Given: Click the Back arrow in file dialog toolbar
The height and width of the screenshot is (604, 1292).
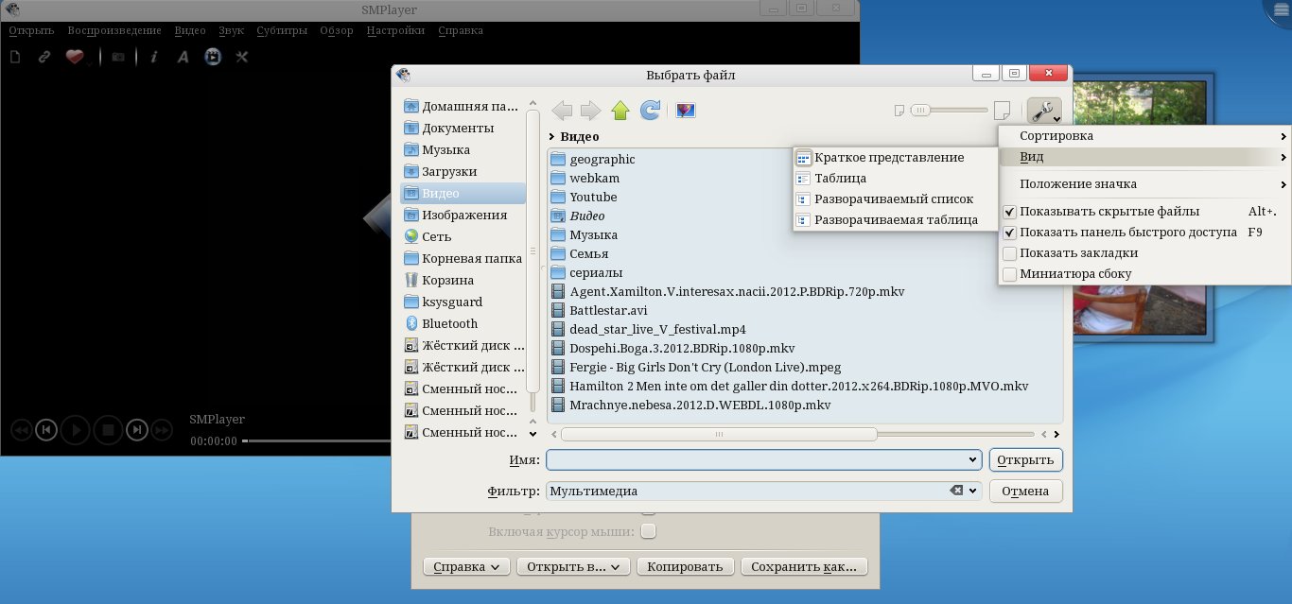Looking at the screenshot, I should coord(562,112).
